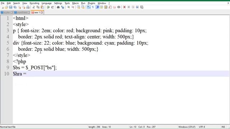Open the Plugins menu

click(x=91, y=3)
